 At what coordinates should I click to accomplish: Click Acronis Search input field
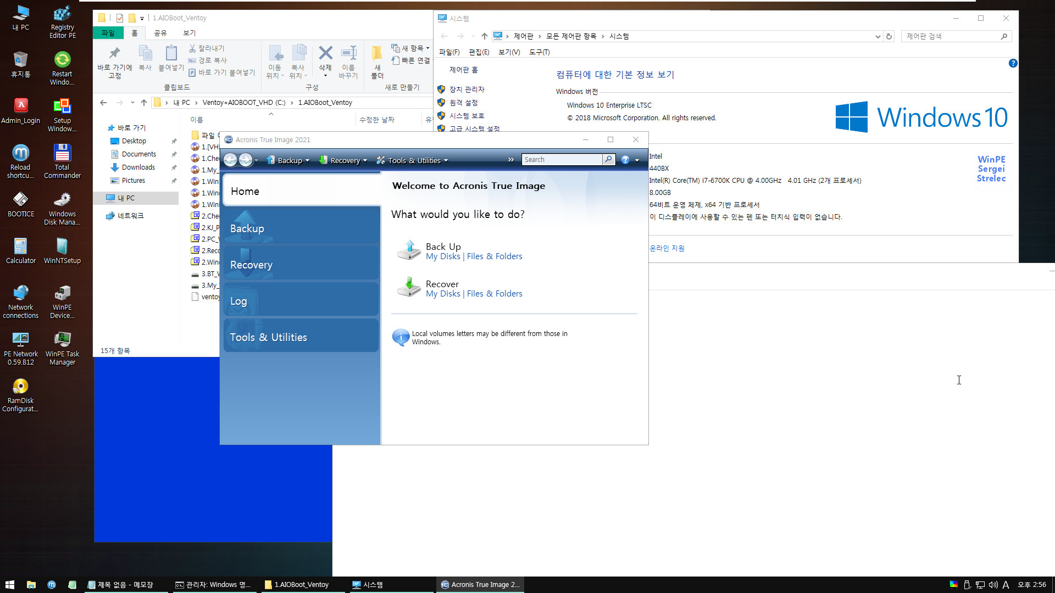tap(562, 159)
